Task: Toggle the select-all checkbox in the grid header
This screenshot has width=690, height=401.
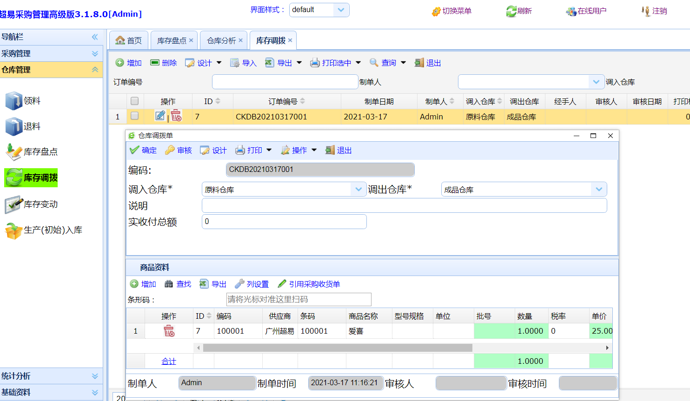Action: (x=135, y=101)
